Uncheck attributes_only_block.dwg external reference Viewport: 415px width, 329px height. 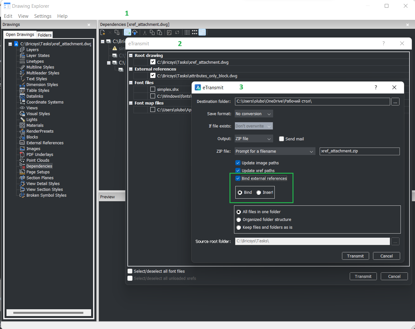[153, 75]
